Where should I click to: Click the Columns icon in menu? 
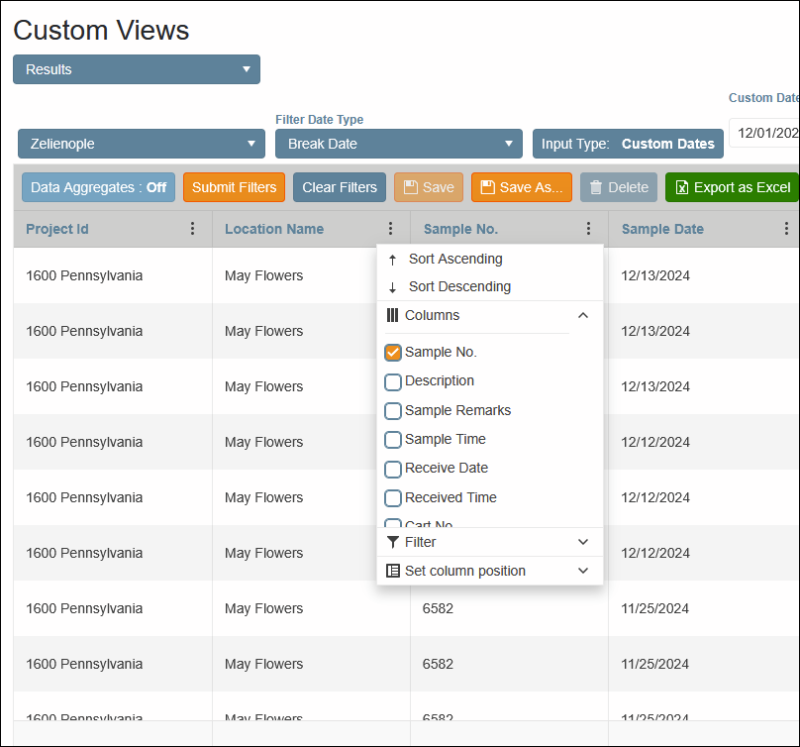(x=393, y=315)
